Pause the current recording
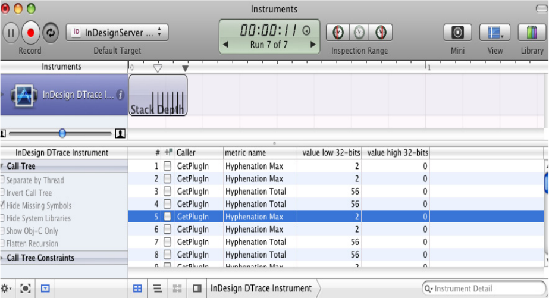Screen dimensions: 549x298 tap(11, 32)
